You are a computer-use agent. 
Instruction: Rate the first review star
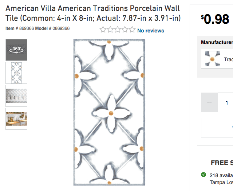pyautogui.click(x=103, y=30)
